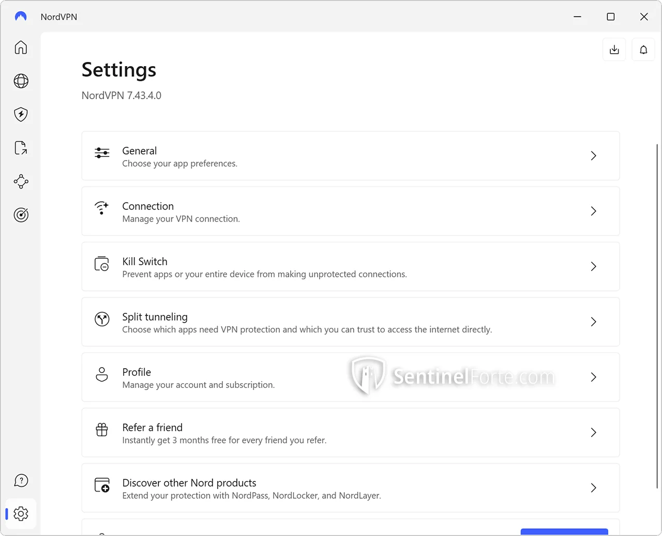Click the General sliders icon
The width and height of the screenshot is (662, 536).
[x=102, y=153]
